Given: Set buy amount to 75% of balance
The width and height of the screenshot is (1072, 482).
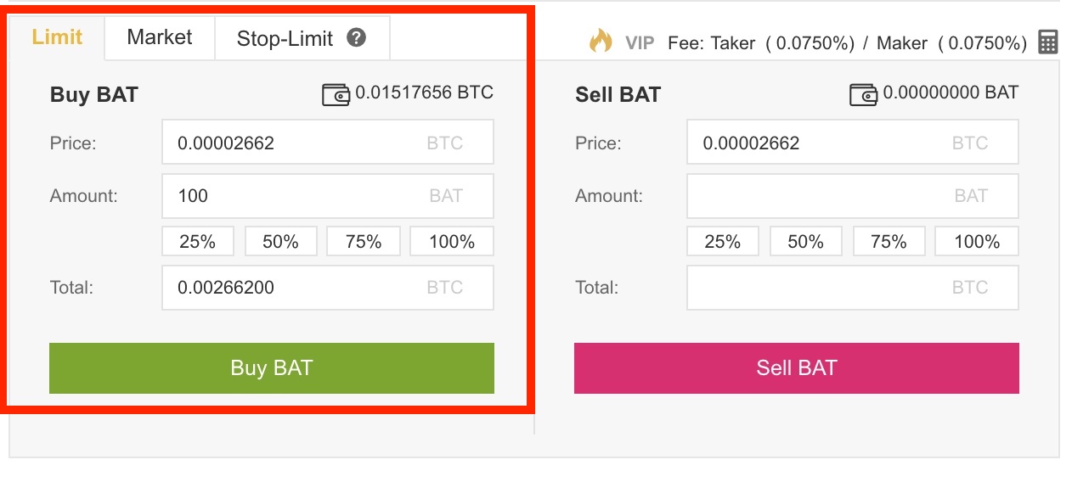Looking at the screenshot, I should click(364, 242).
